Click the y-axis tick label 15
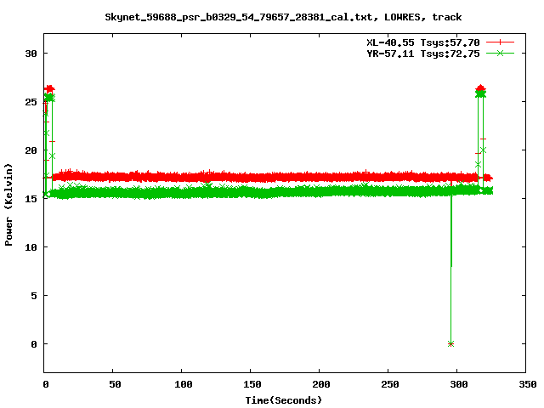 (31, 199)
